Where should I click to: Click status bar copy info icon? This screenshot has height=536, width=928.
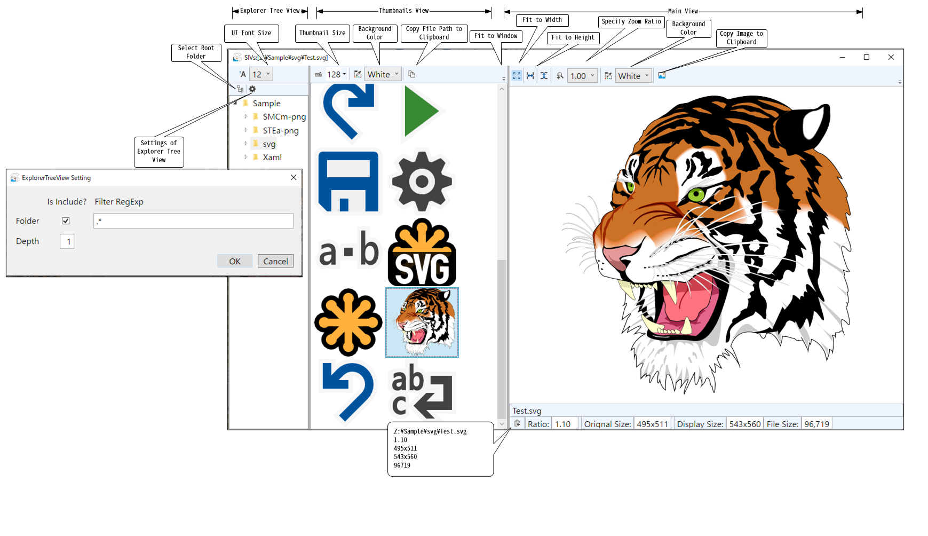(x=517, y=423)
